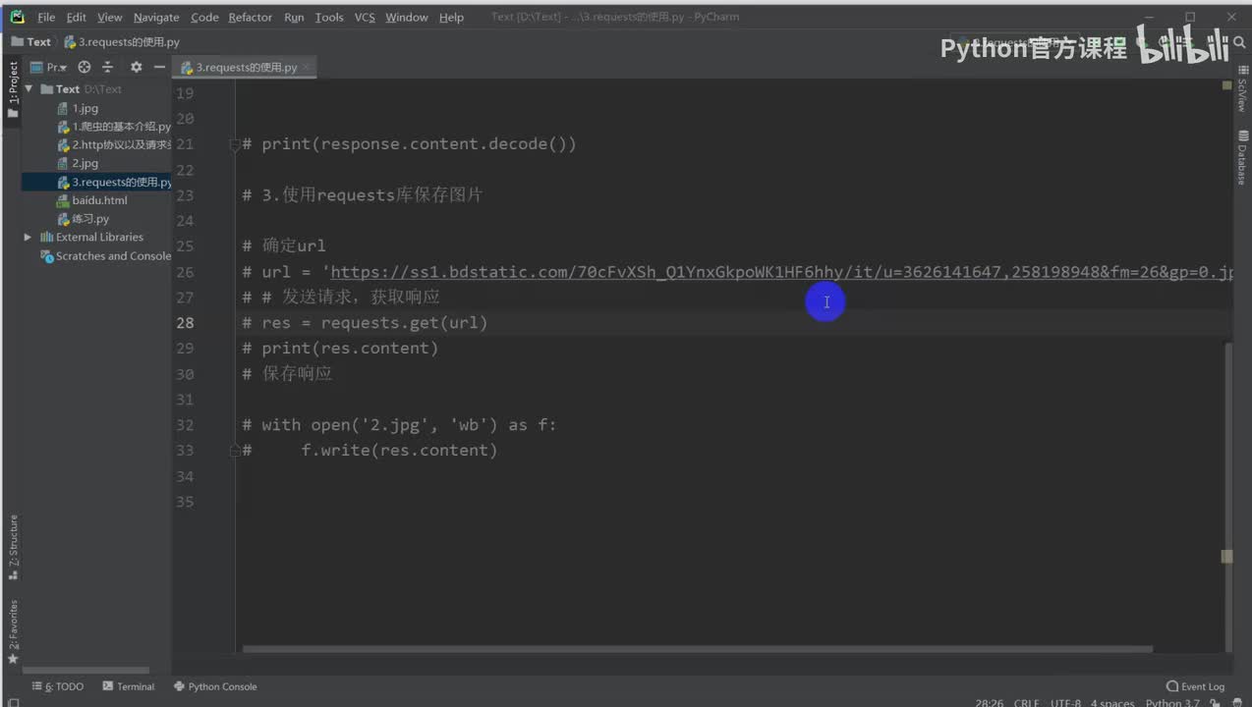Open the File menu
Viewport: 1252px width, 707px height.
(x=46, y=18)
